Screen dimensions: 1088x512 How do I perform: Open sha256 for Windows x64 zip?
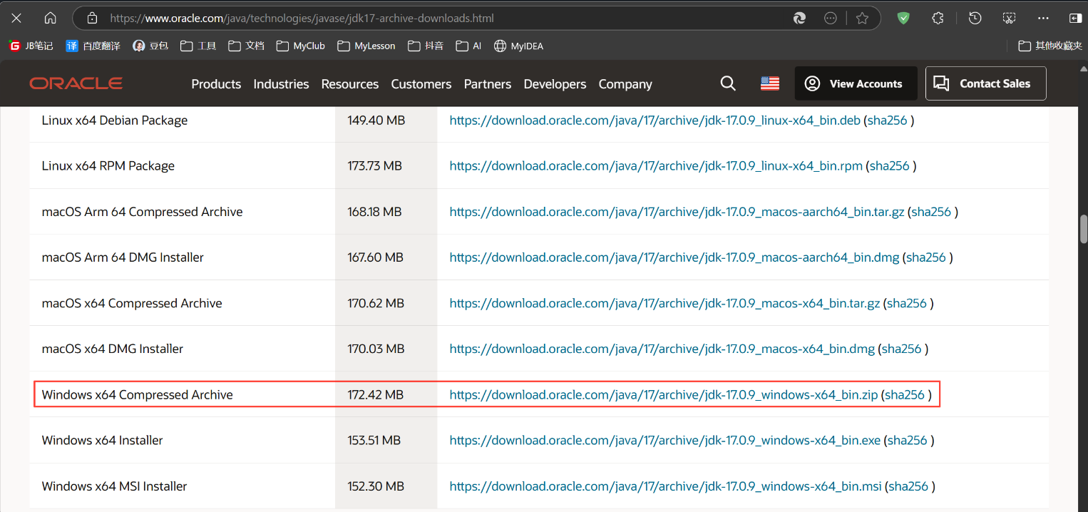pyautogui.click(x=905, y=394)
